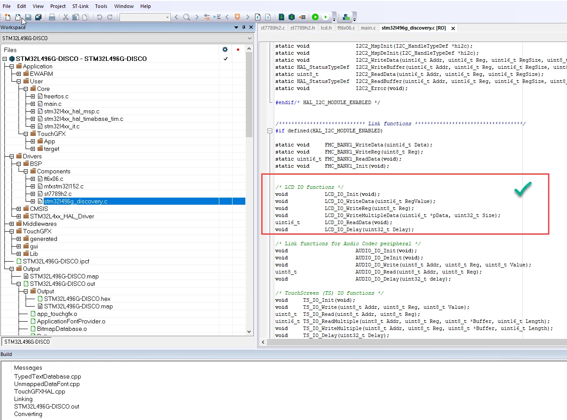Close the stm32l496g_discovery.c editor tab
Viewport: 567px width, 420px height.
(x=453, y=28)
